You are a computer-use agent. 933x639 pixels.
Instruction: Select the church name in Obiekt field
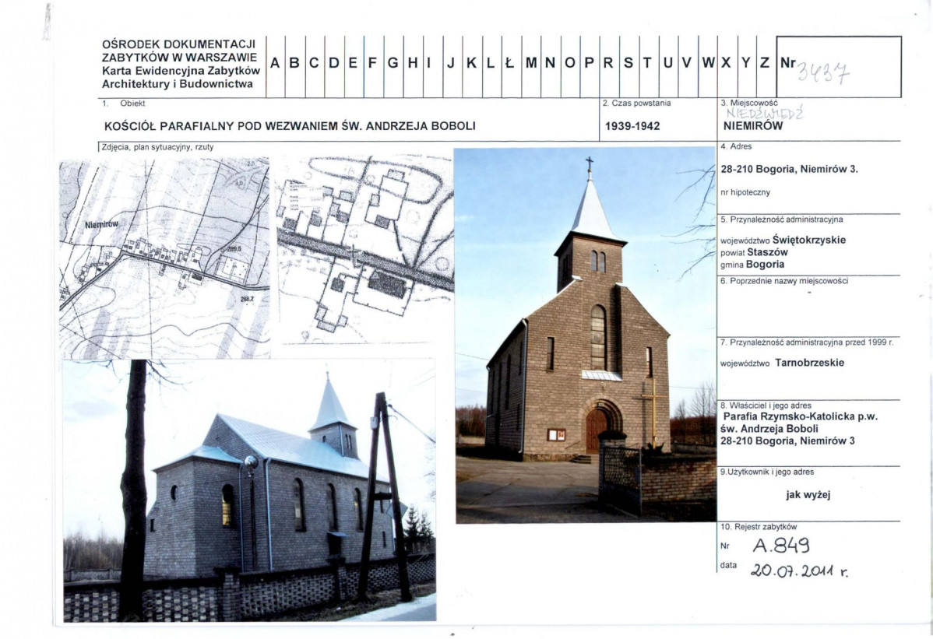pos(290,125)
